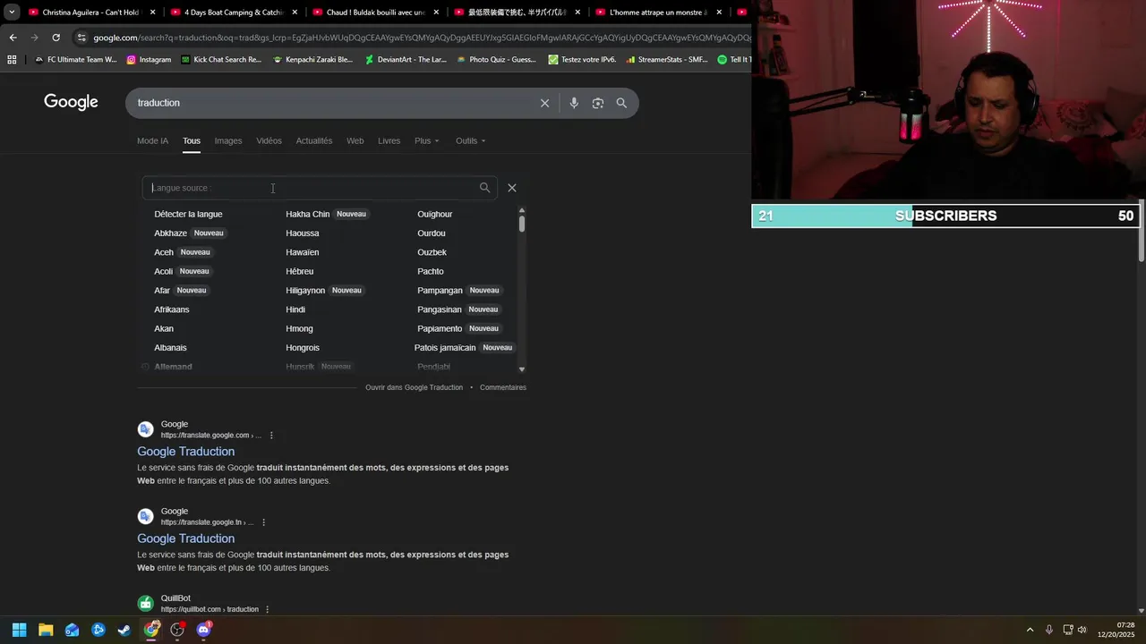Open the Testez votre IPv6 bookmark
The width and height of the screenshot is (1146, 644).
(x=583, y=60)
